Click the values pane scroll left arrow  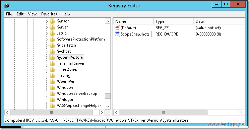coord(116,112)
